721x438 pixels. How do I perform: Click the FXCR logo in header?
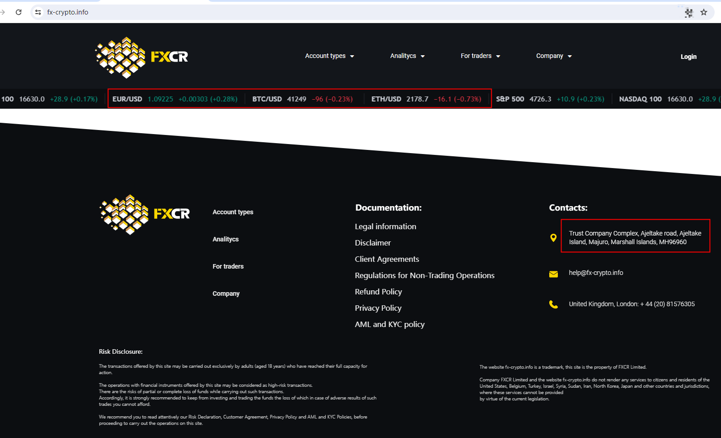(141, 57)
